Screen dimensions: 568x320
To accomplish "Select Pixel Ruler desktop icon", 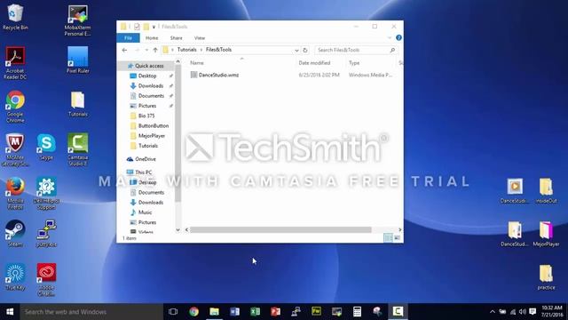I will (77, 60).
